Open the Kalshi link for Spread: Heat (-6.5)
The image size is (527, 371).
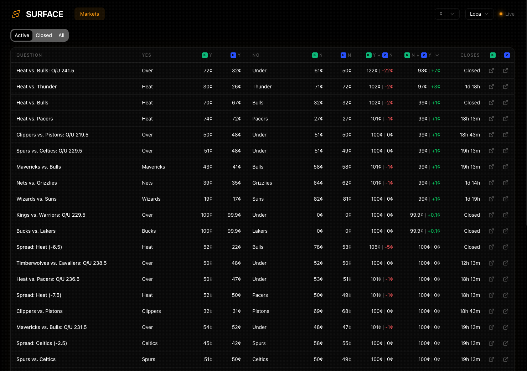click(x=491, y=247)
